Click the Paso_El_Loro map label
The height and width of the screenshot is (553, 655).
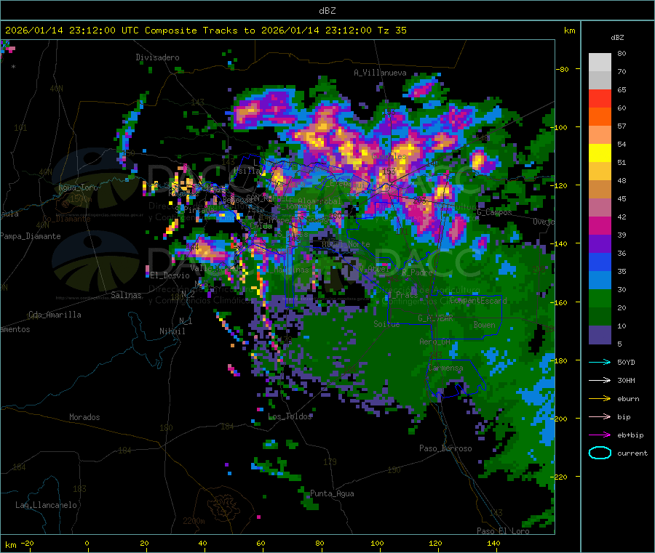coord(503,531)
